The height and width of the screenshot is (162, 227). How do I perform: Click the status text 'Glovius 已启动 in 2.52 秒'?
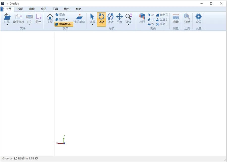point(20,158)
